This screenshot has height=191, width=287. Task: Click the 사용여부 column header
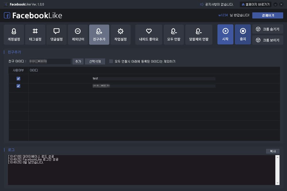[x=18, y=70]
